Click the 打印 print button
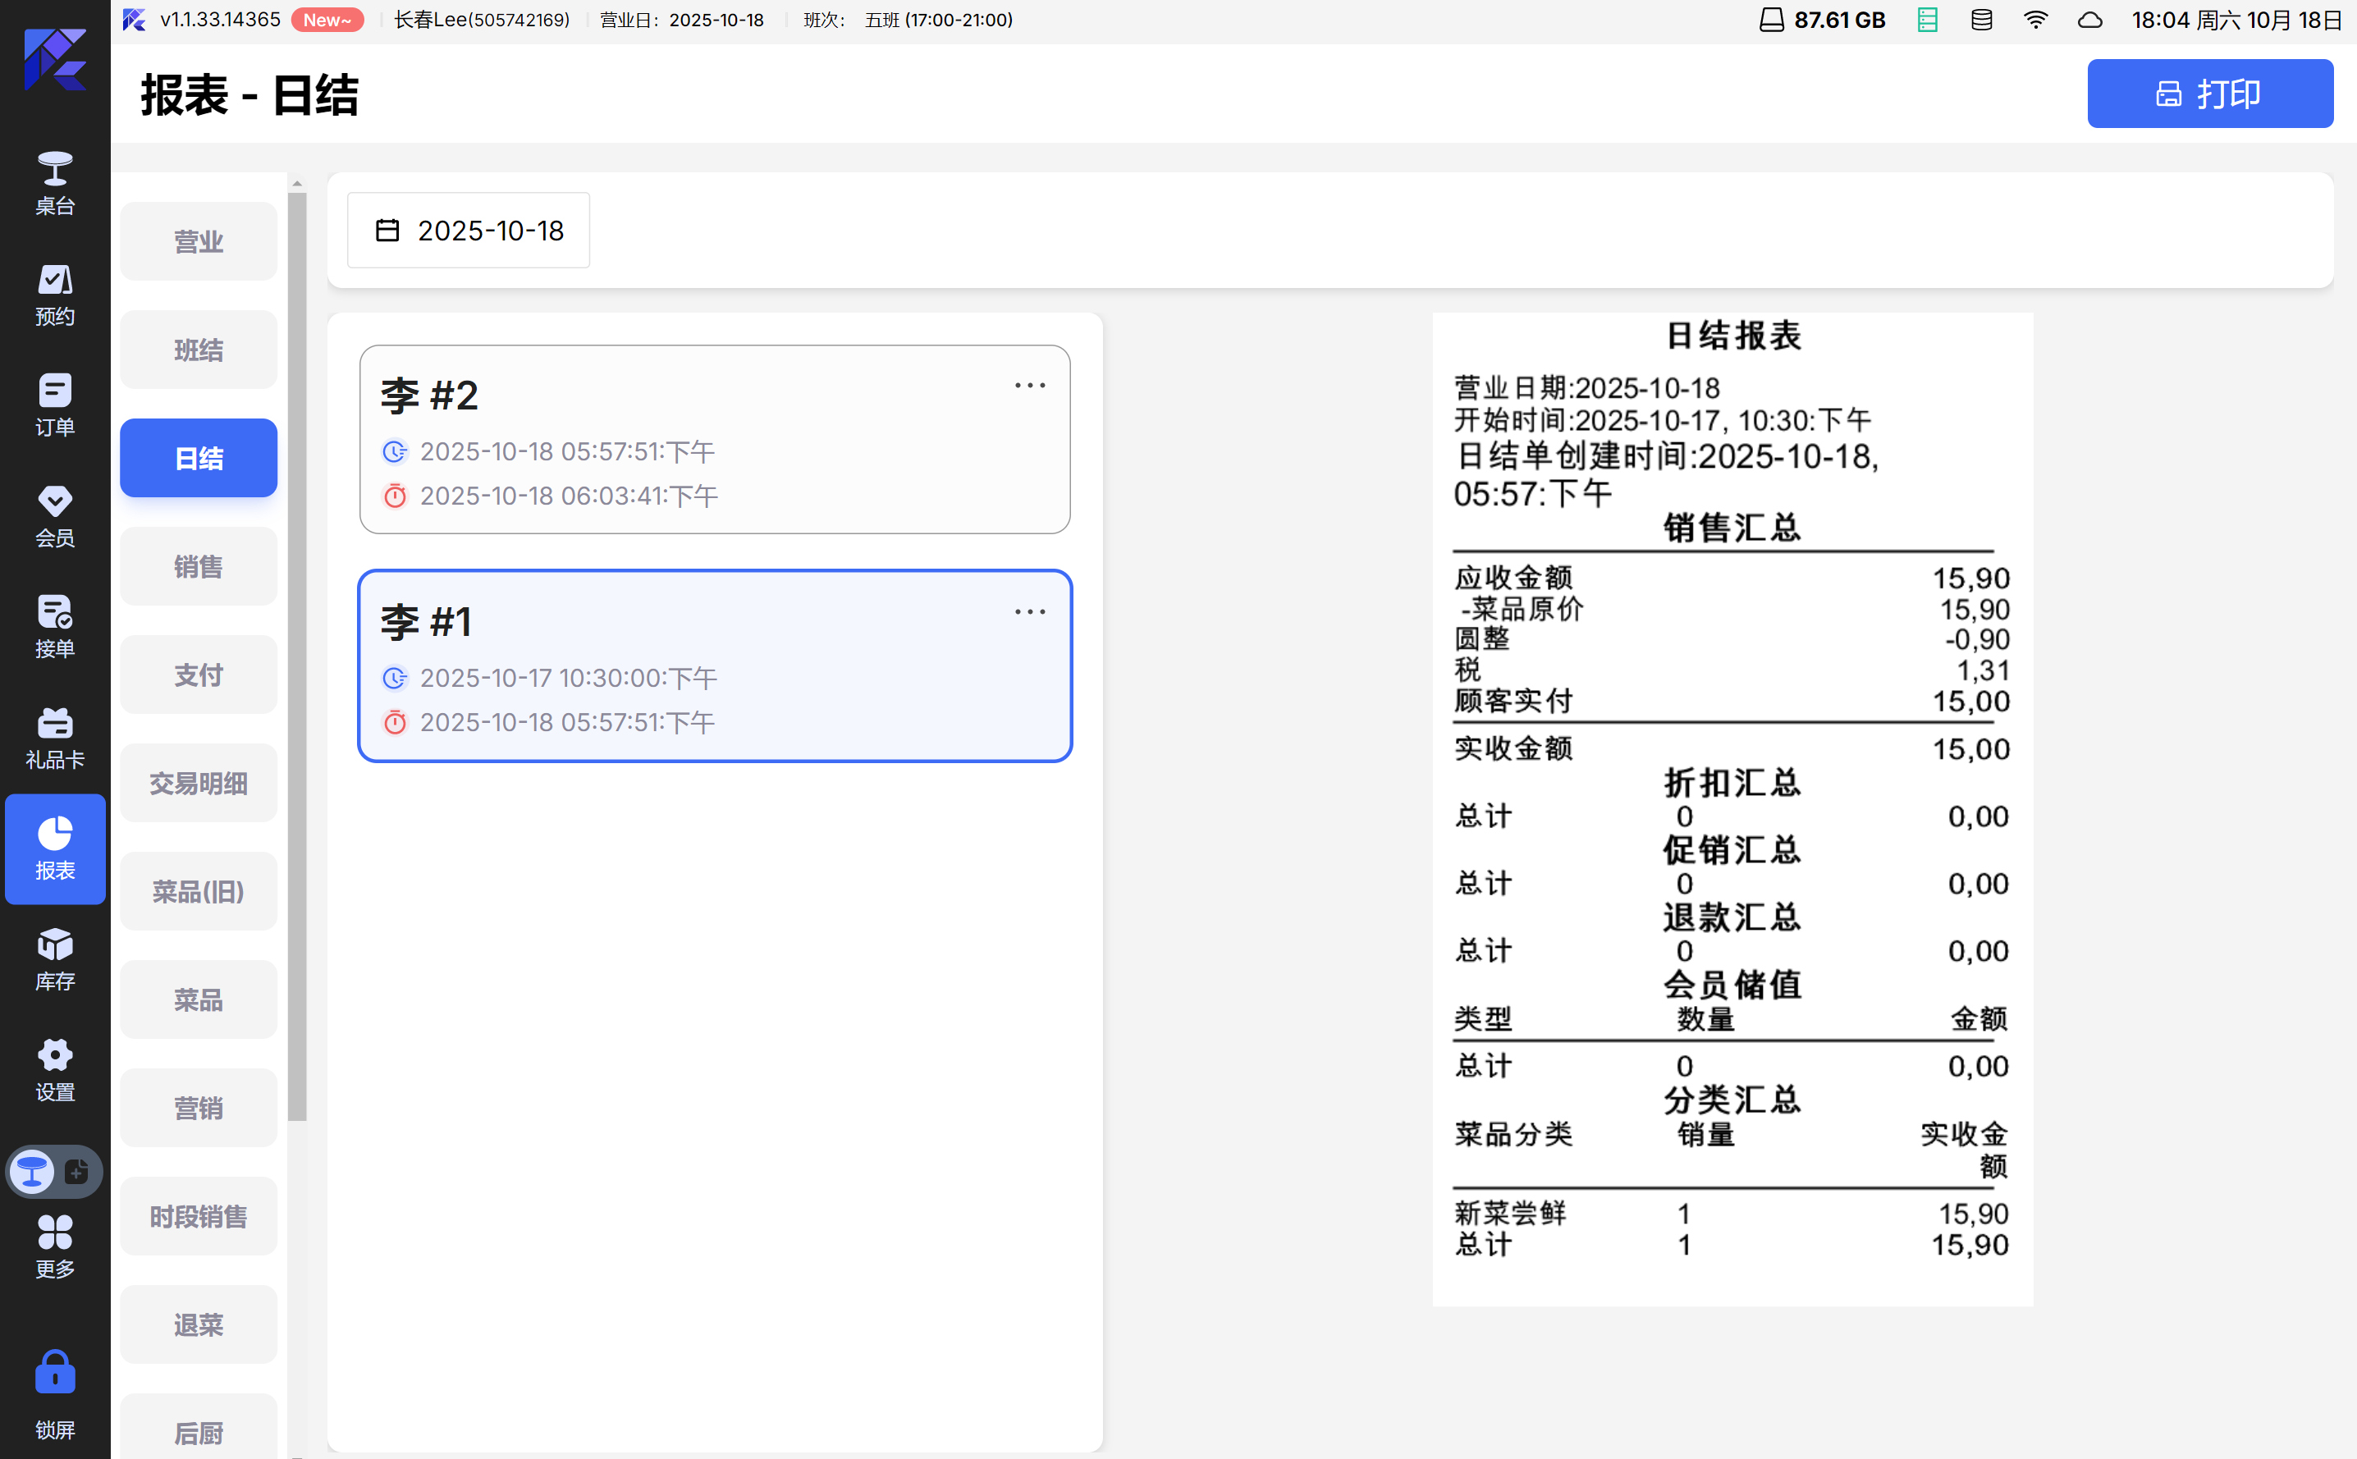The width and height of the screenshot is (2357, 1459). (2209, 94)
